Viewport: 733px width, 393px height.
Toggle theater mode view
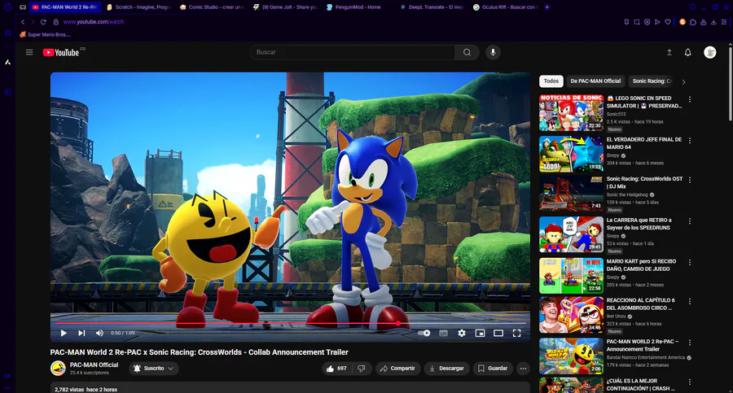tap(498, 333)
